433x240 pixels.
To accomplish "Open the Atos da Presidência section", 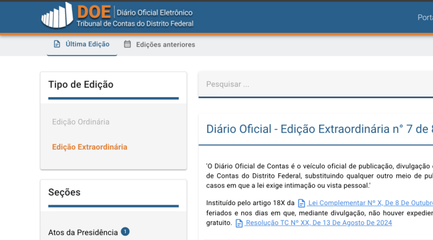I will coord(83,233).
